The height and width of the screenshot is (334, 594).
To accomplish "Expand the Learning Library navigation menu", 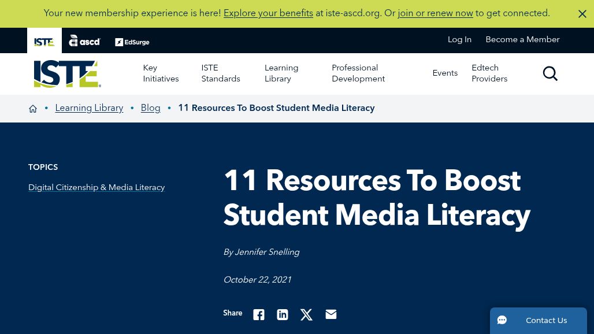I will 281,73.
